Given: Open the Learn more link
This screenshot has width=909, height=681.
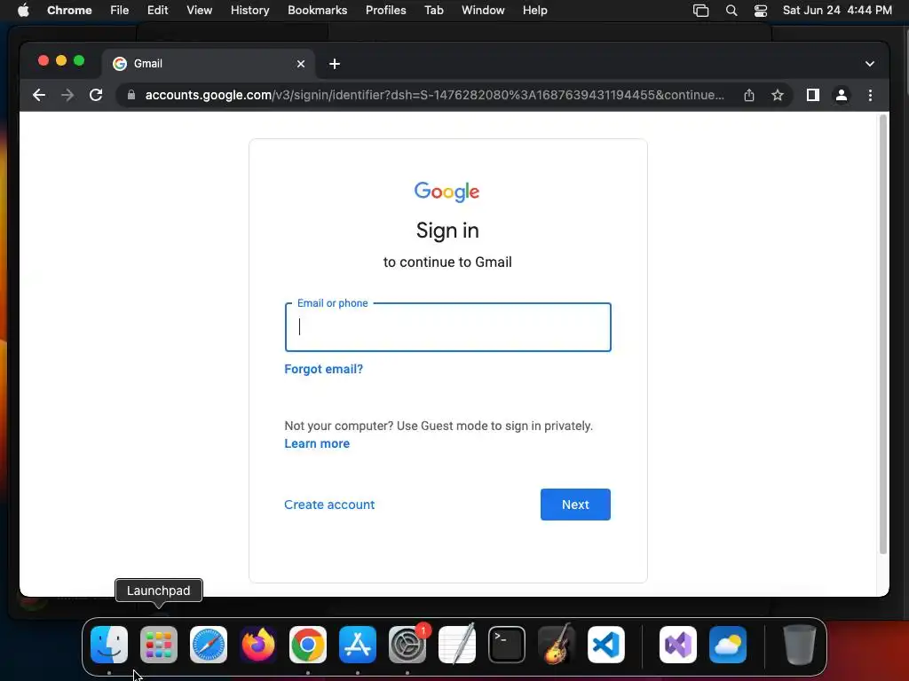Looking at the screenshot, I should (x=317, y=443).
